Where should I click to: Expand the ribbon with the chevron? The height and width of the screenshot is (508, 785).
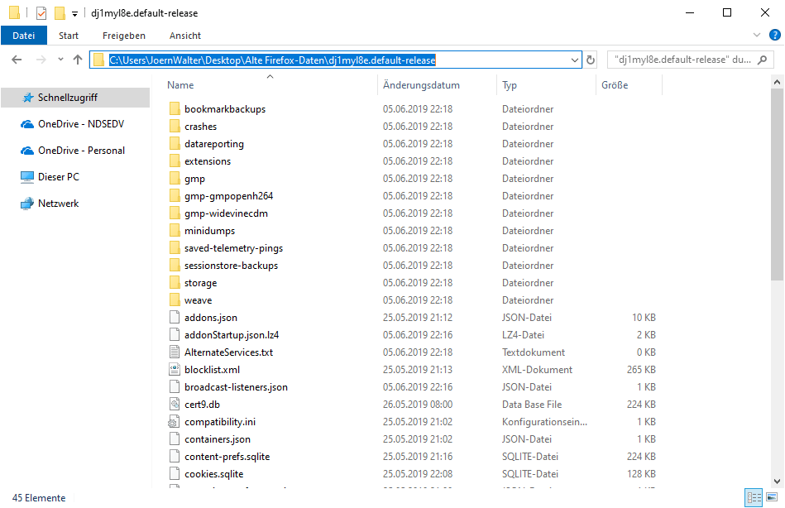756,35
